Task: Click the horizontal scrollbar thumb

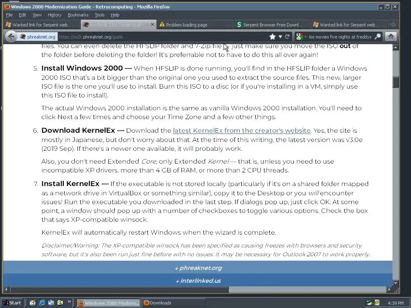Action: [119, 290]
